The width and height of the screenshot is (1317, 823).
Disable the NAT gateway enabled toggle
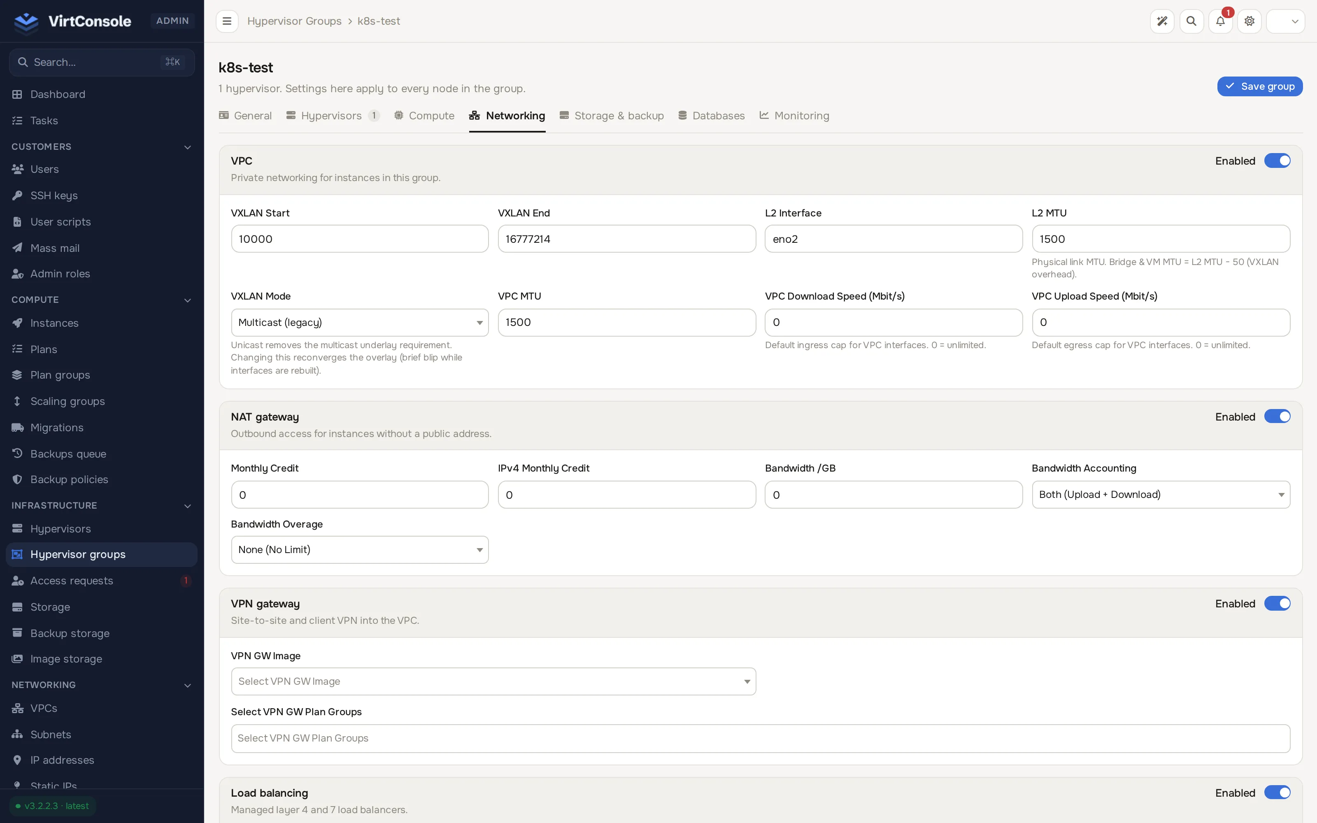tap(1277, 416)
